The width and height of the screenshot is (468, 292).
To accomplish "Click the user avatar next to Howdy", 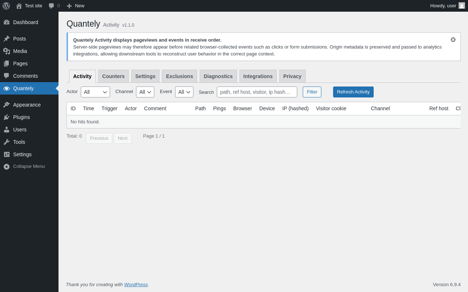I will click(x=462, y=5).
